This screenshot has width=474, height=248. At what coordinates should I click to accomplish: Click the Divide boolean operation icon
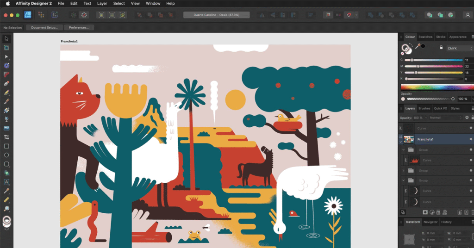(x=412, y=15)
